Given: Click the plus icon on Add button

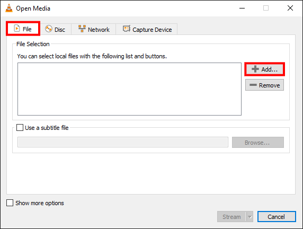Looking at the screenshot, I should (x=255, y=69).
